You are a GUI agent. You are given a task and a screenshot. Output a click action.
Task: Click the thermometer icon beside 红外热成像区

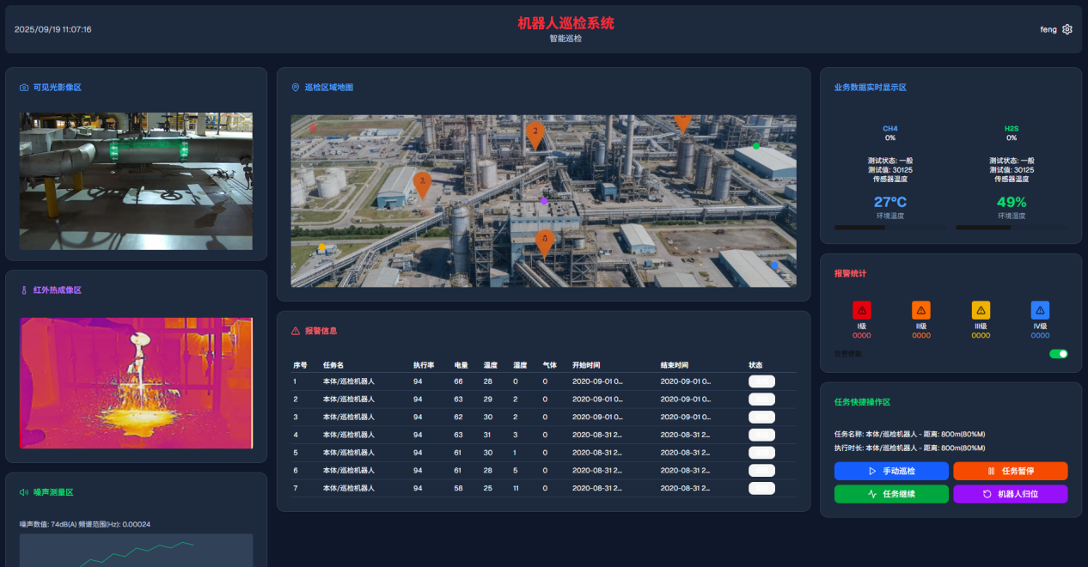click(x=24, y=290)
